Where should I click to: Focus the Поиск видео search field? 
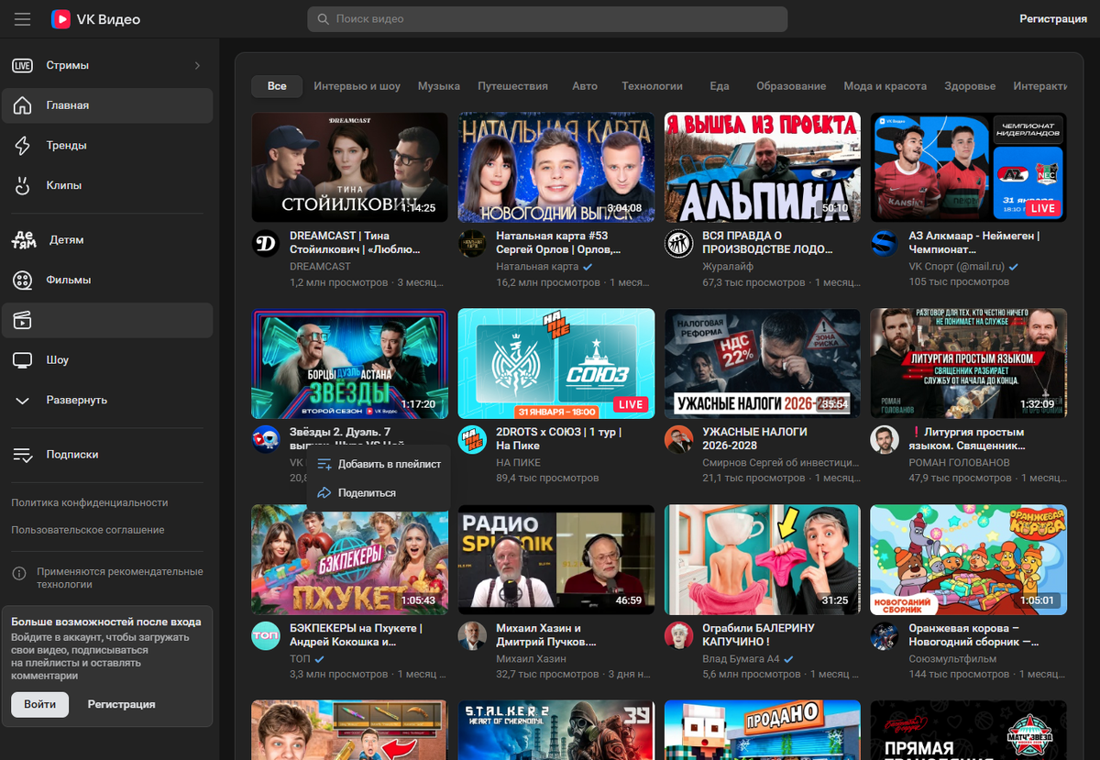547,19
